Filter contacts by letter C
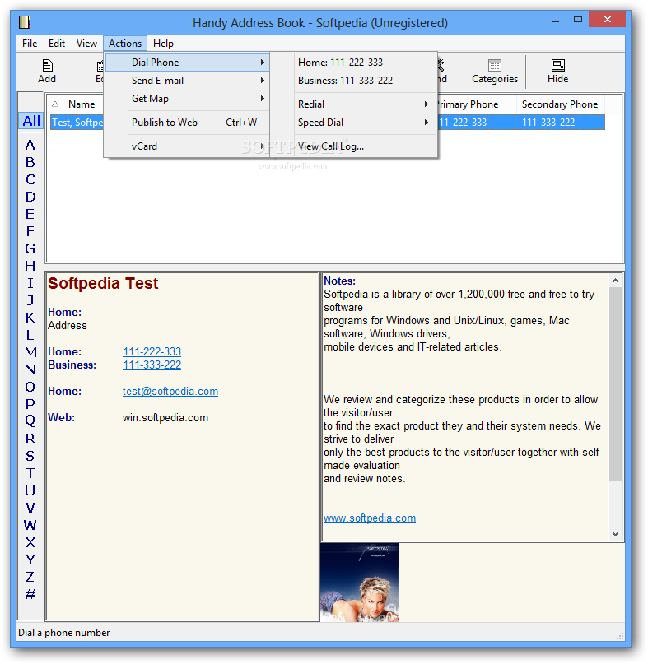The width and height of the screenshot is (648, 664). (x=30, y=179)
